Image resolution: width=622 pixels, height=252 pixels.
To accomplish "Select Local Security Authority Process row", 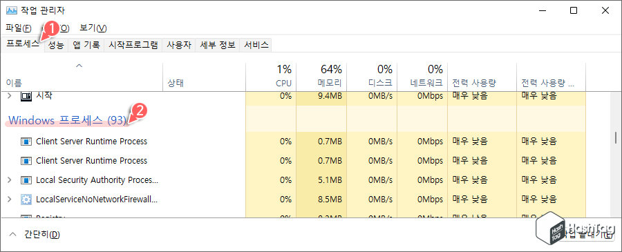I will pos(294,180).
